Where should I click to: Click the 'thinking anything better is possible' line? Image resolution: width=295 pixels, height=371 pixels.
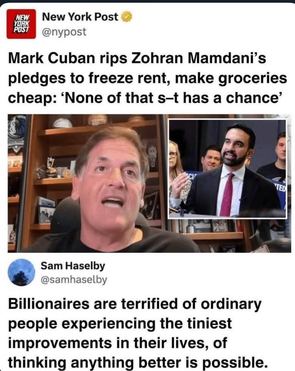click(x=137, y=362)
